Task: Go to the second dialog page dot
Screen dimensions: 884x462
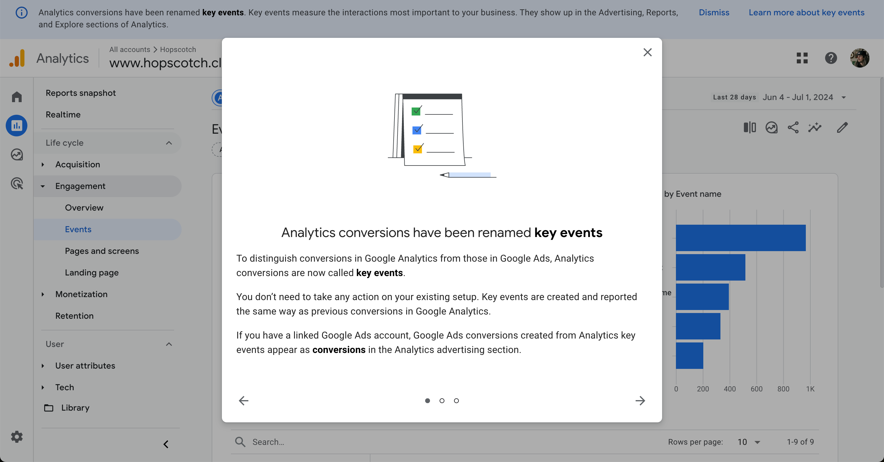Action: coord(442,401)
